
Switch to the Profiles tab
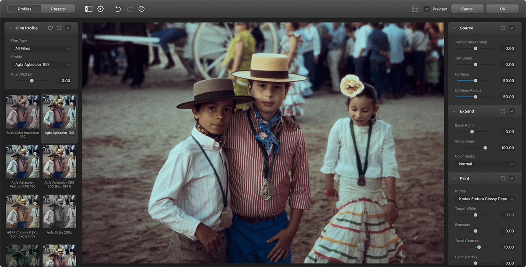tap(24, 9)
